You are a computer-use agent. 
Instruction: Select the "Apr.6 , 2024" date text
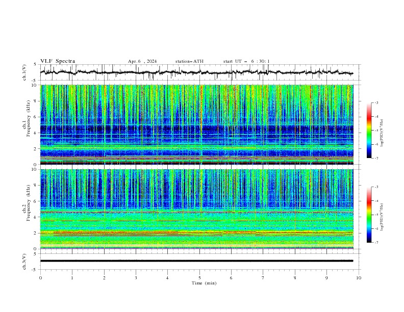142,61
